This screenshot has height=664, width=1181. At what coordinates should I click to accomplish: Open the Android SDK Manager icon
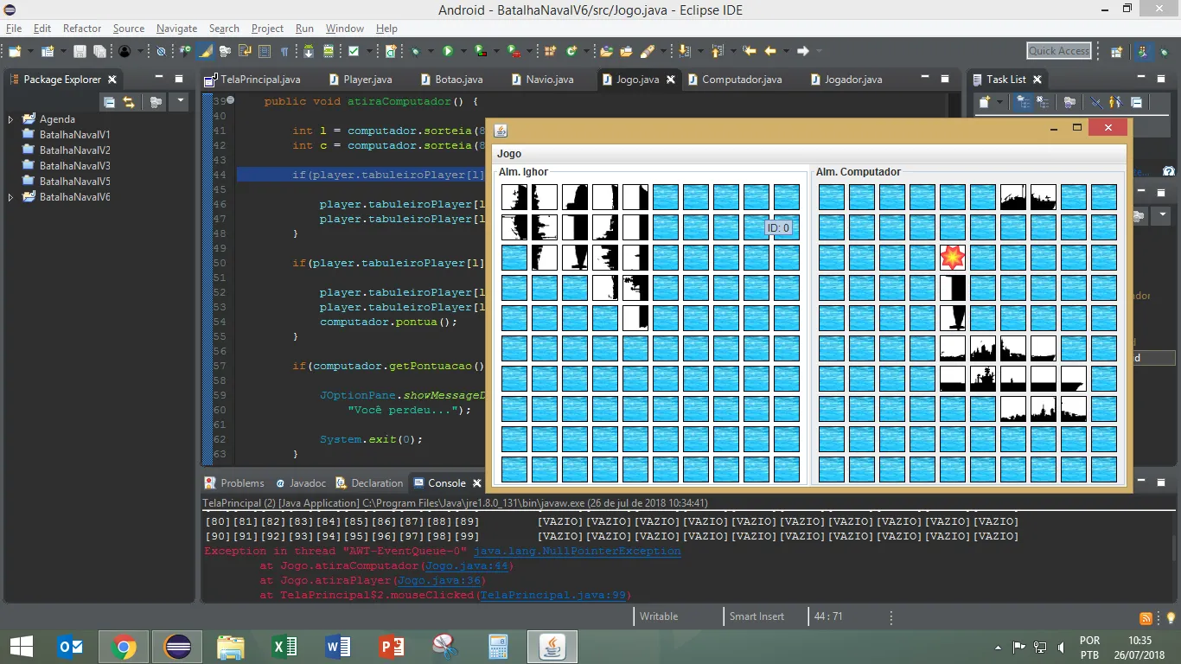pyautogui.click(x=309, y=52)
